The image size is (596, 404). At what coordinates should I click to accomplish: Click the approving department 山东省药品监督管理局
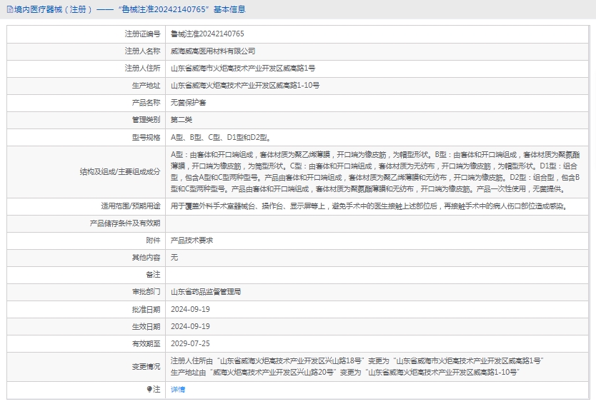tap(206, 291)
